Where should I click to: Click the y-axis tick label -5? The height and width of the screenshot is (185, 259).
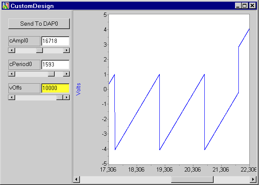click(104, 164)
